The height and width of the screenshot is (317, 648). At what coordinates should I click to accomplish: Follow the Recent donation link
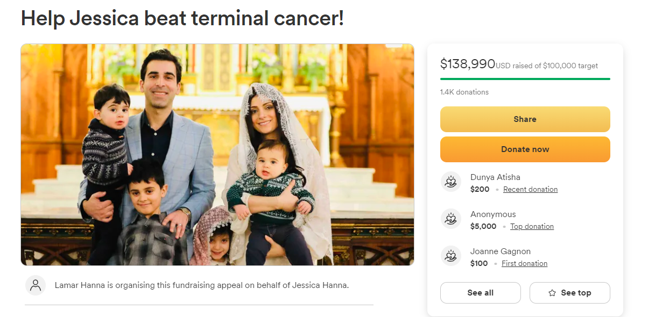pyautogui.click(x=530, y=189)
